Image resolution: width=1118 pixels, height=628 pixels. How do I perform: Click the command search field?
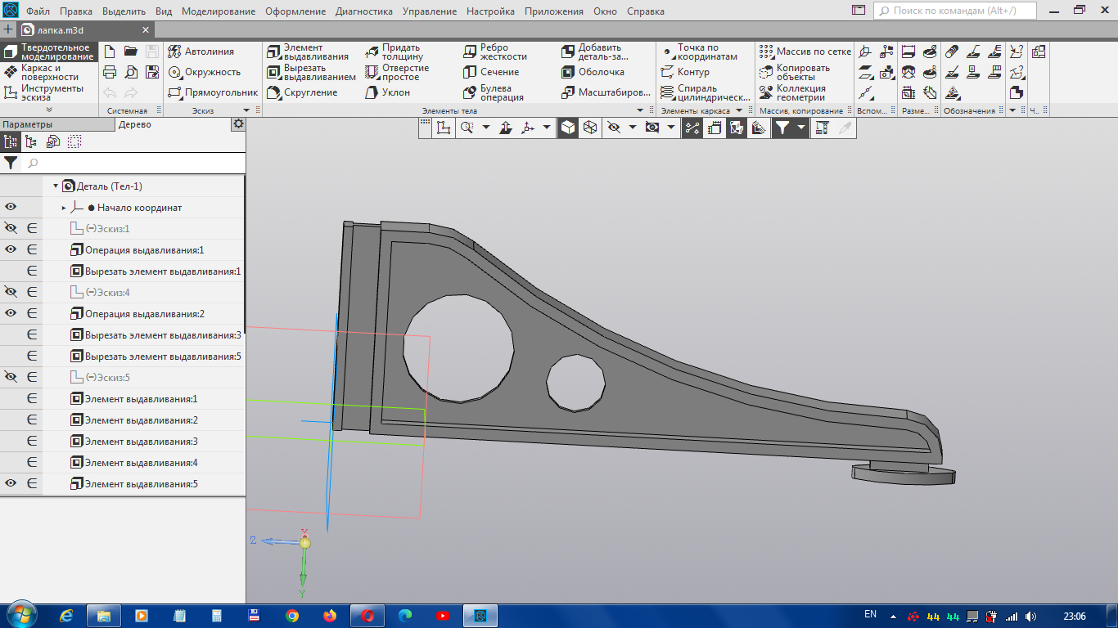pos(955,11)
